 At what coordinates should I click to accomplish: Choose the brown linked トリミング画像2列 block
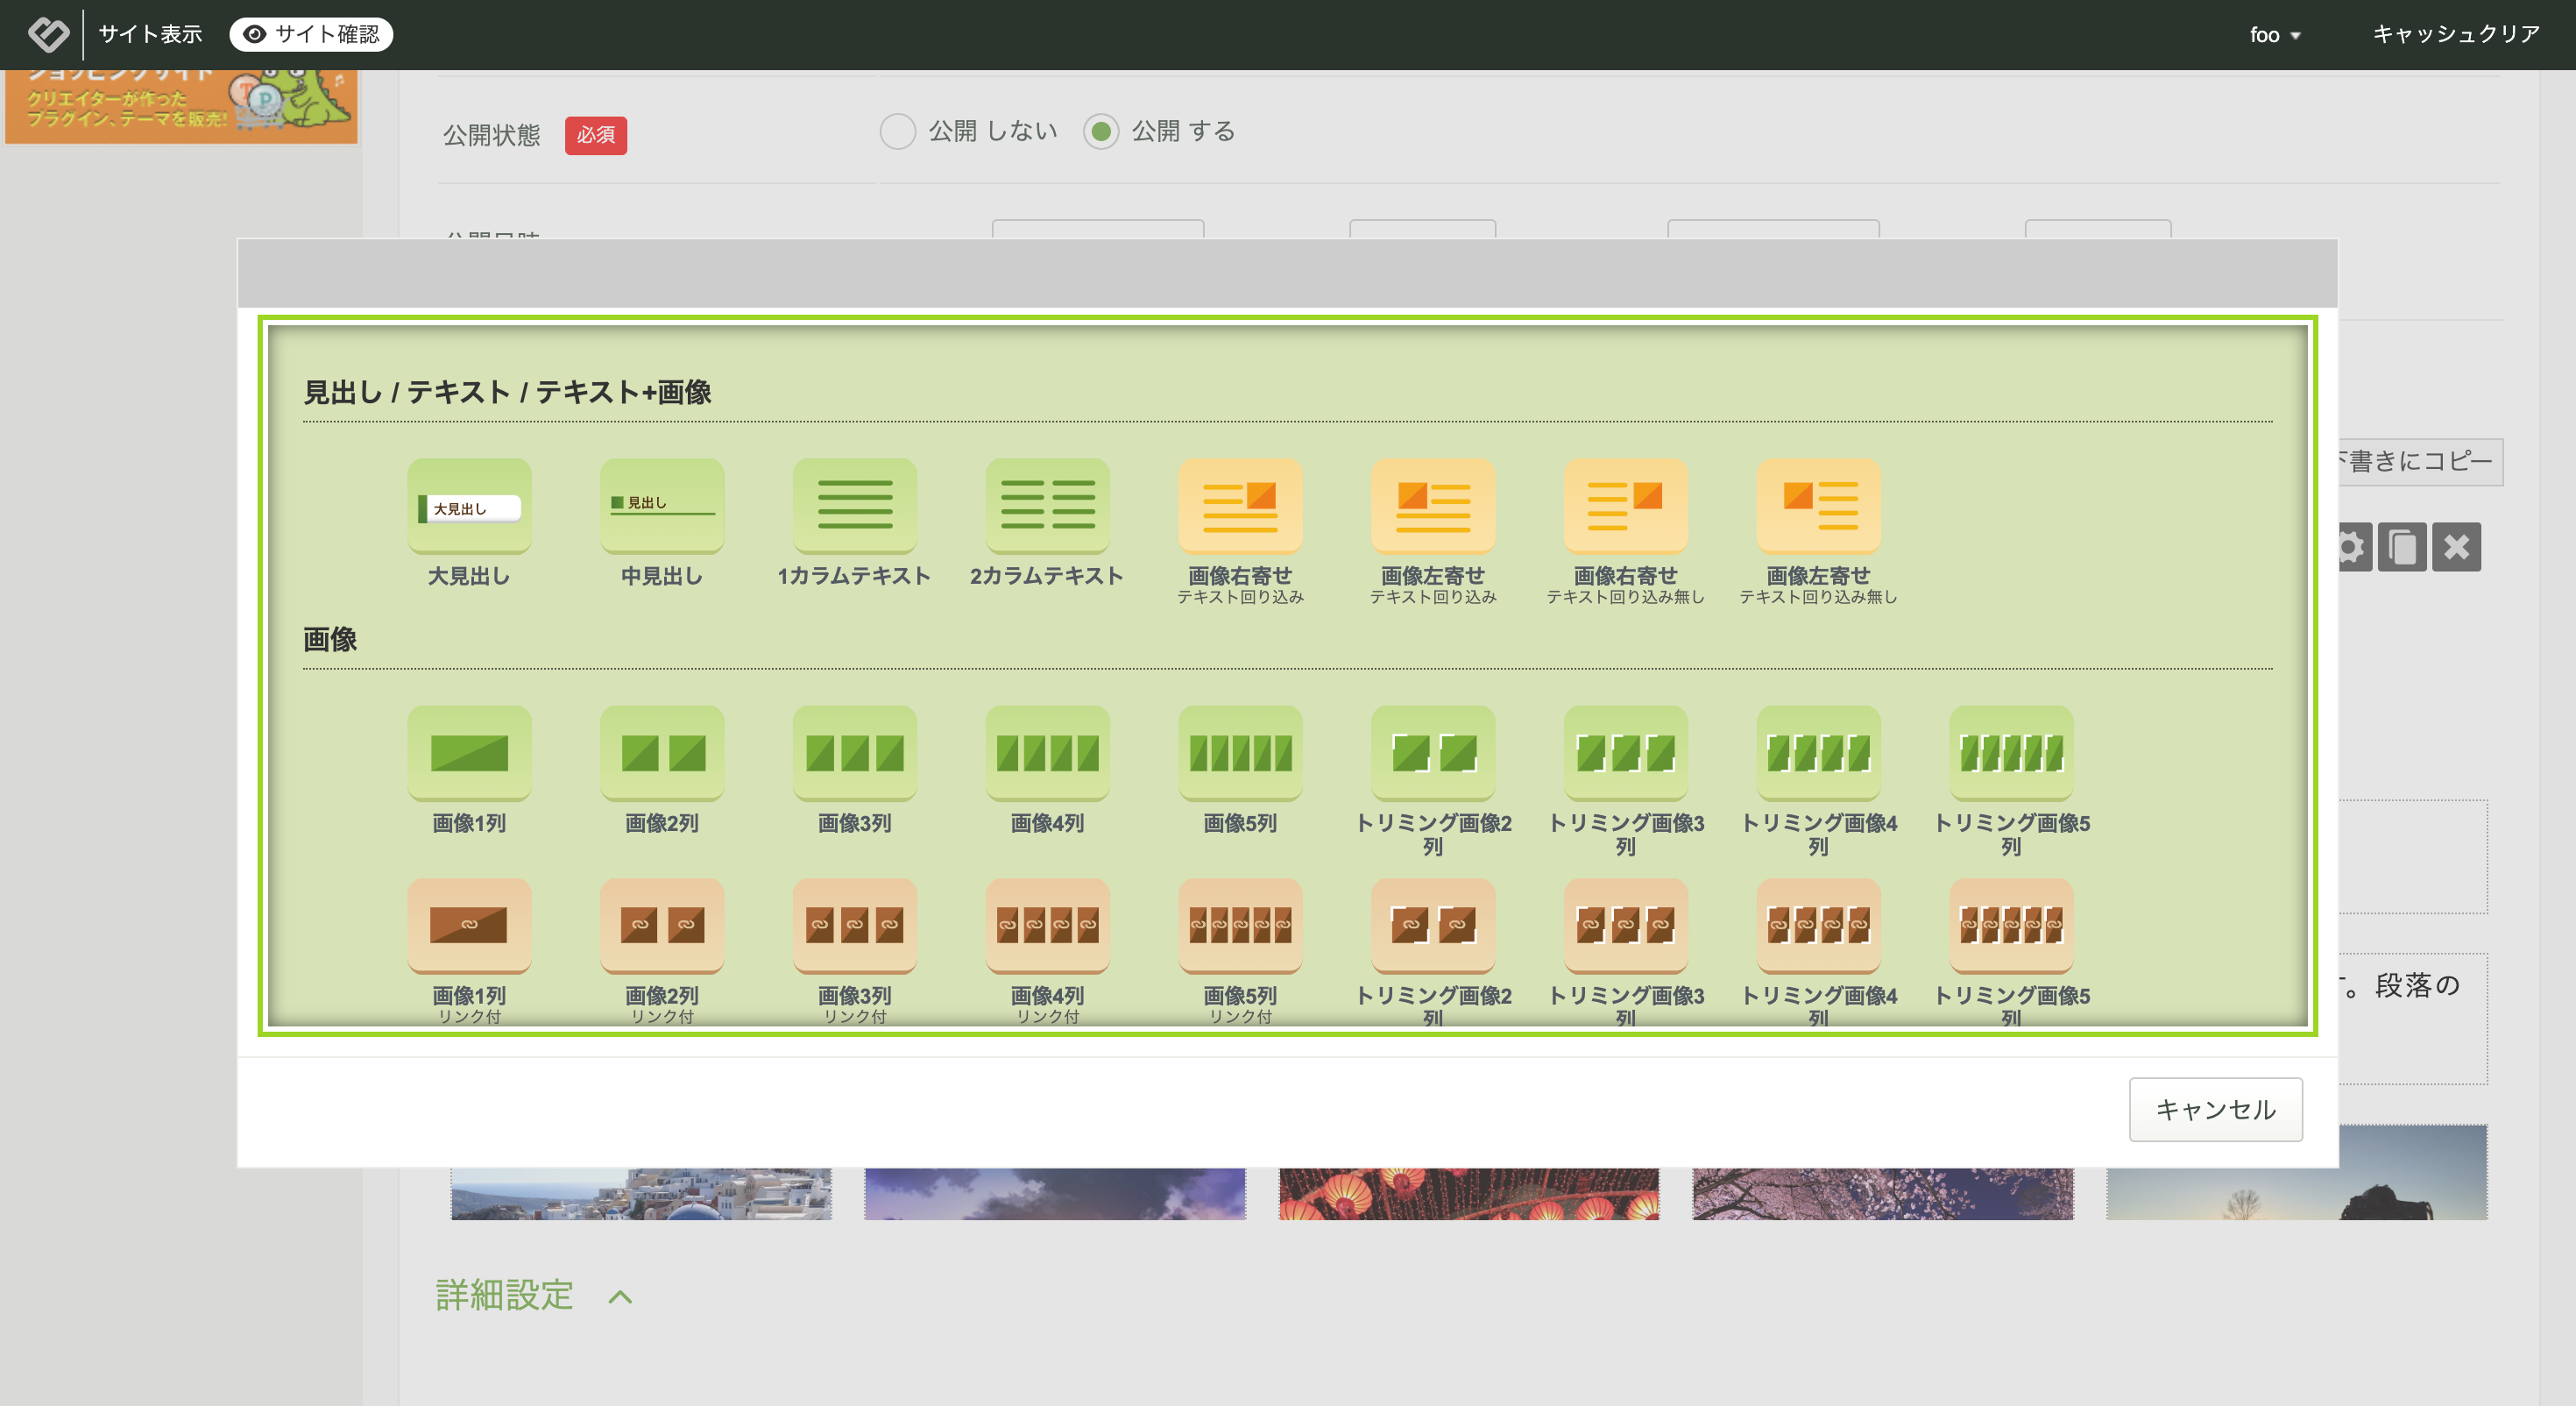[1433, 926]
